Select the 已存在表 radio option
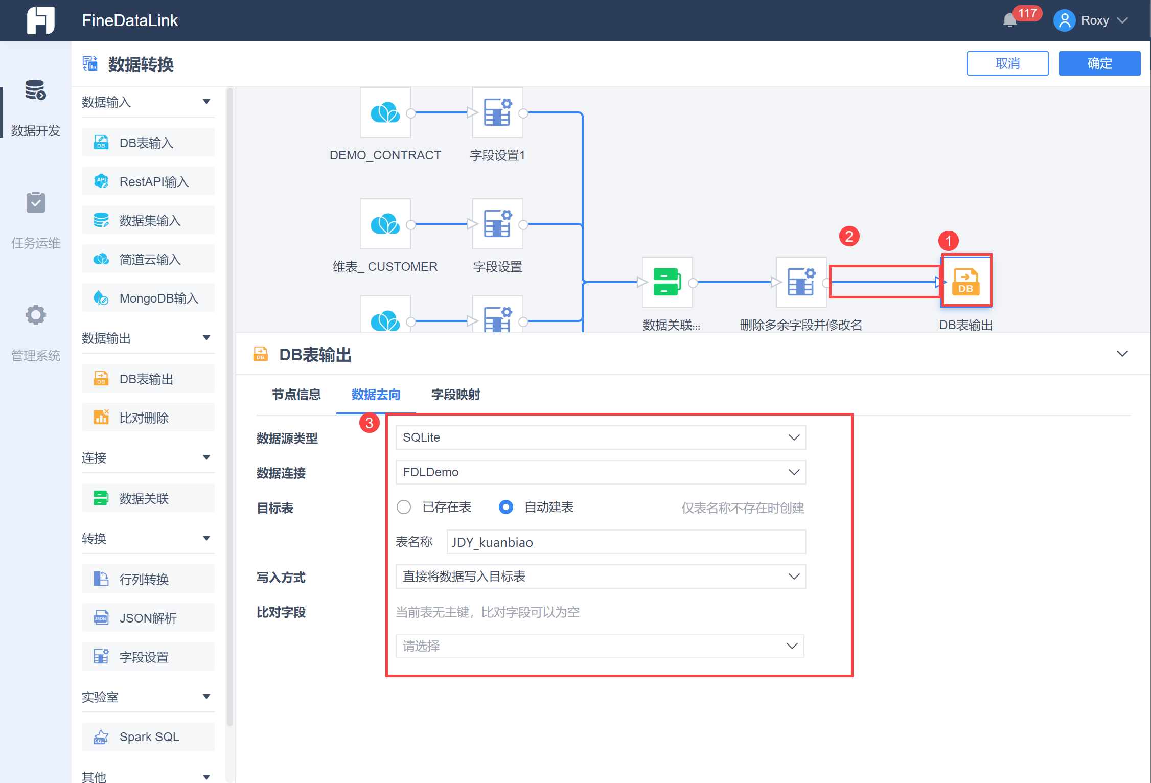This screenshot has height=783, width=1151. 404,507
